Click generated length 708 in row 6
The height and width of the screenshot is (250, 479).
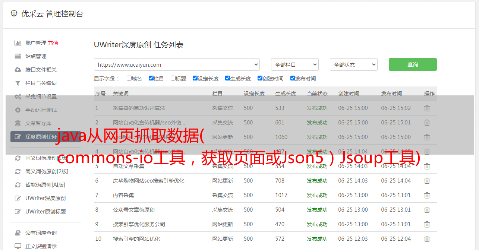[x=280, y=181]
